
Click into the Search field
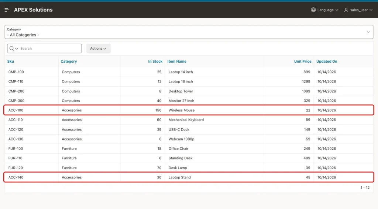point(50,49)
